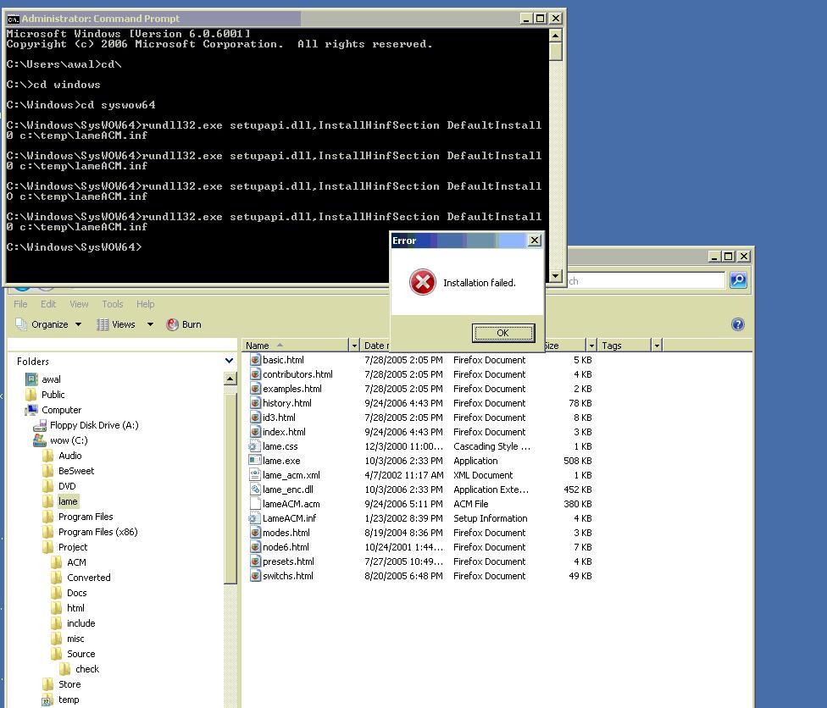Open the Tags column filter dropdown
This screenshot has height=708, width=827.
tap(658, 346)
